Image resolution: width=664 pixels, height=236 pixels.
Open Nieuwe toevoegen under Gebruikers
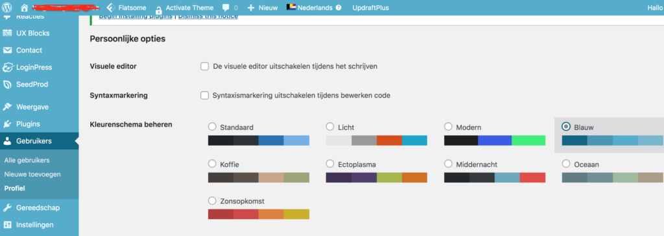pyautogui.click(x=32, y=175)
